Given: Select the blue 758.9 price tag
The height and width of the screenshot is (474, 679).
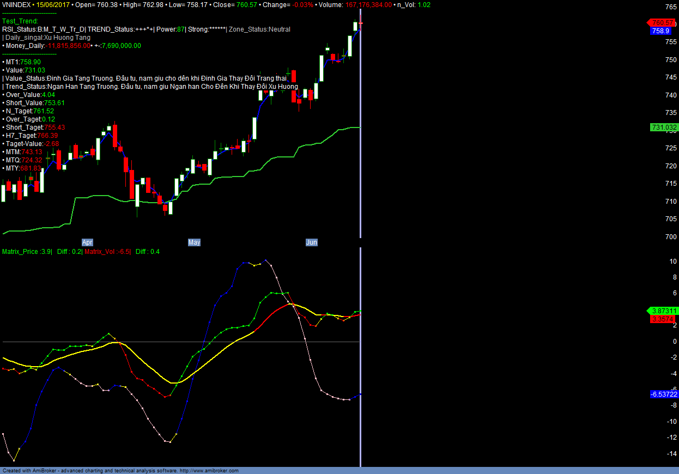Looking at the screenshot, I should tap(660, 31).
